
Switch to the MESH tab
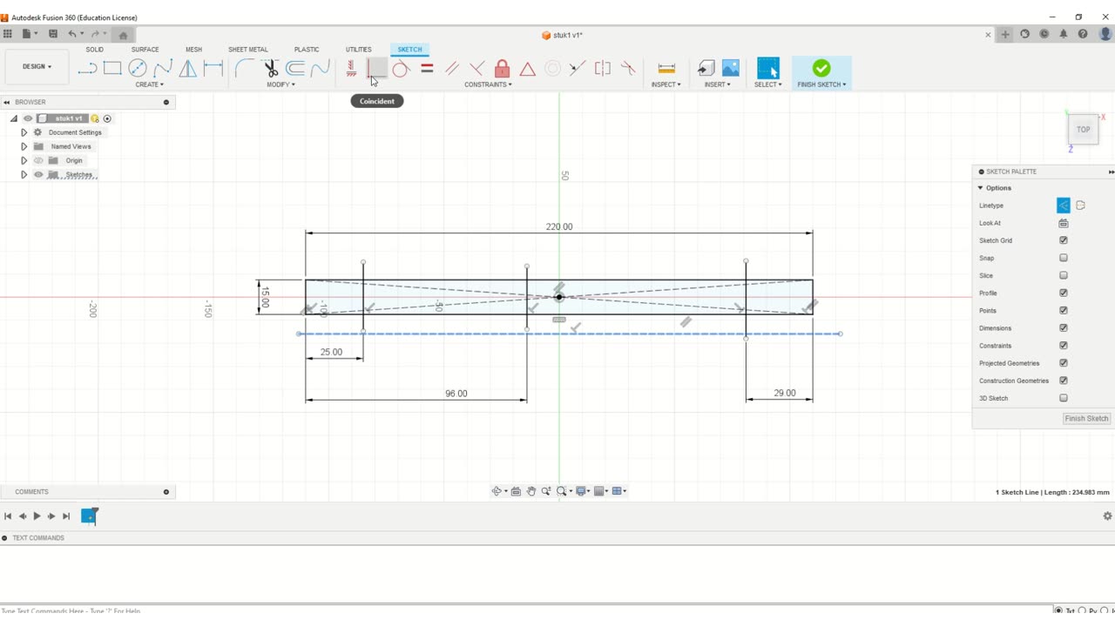(x=193, y=50)
